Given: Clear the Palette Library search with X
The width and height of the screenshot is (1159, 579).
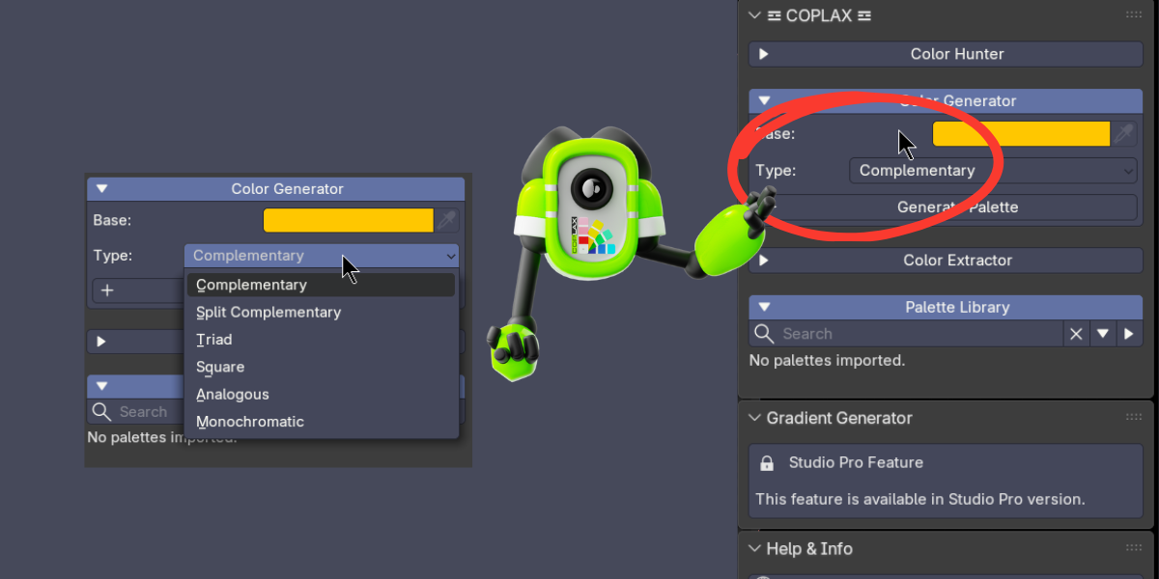Looking at the screenshot, I should click(x=1076, y=334).
